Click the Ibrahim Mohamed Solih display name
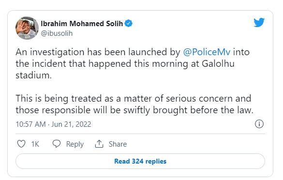283x180 pixels. point(82,24)
